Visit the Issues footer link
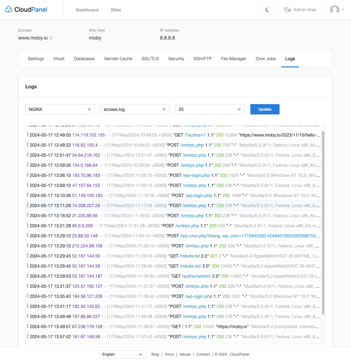 185,354
